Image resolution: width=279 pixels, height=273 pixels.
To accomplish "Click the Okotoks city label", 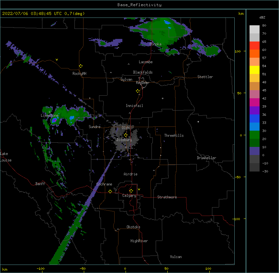I will pos(133,227).
